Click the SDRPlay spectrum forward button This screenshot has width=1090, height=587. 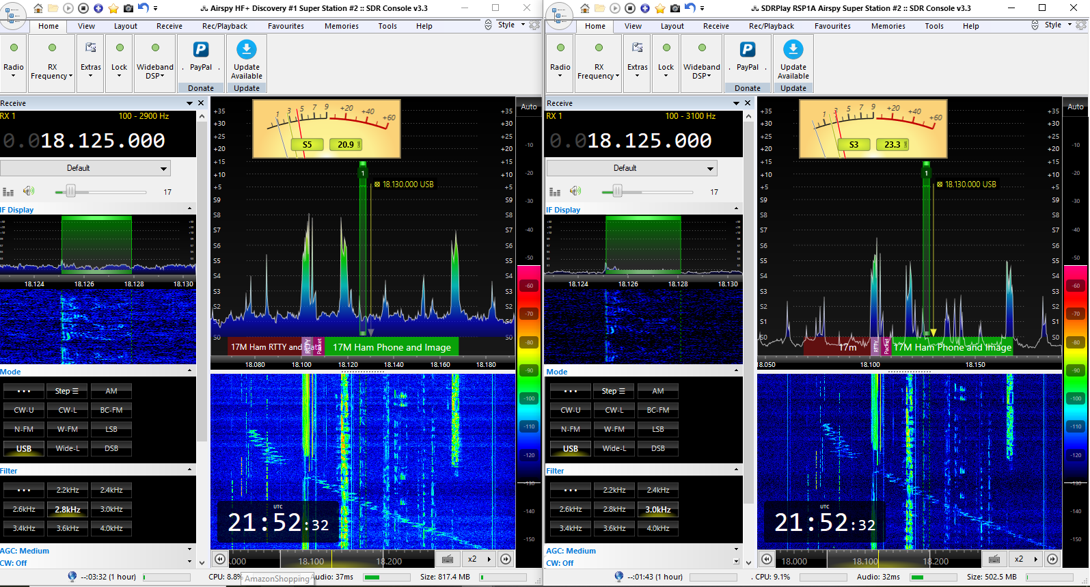tap(1052, 559)
